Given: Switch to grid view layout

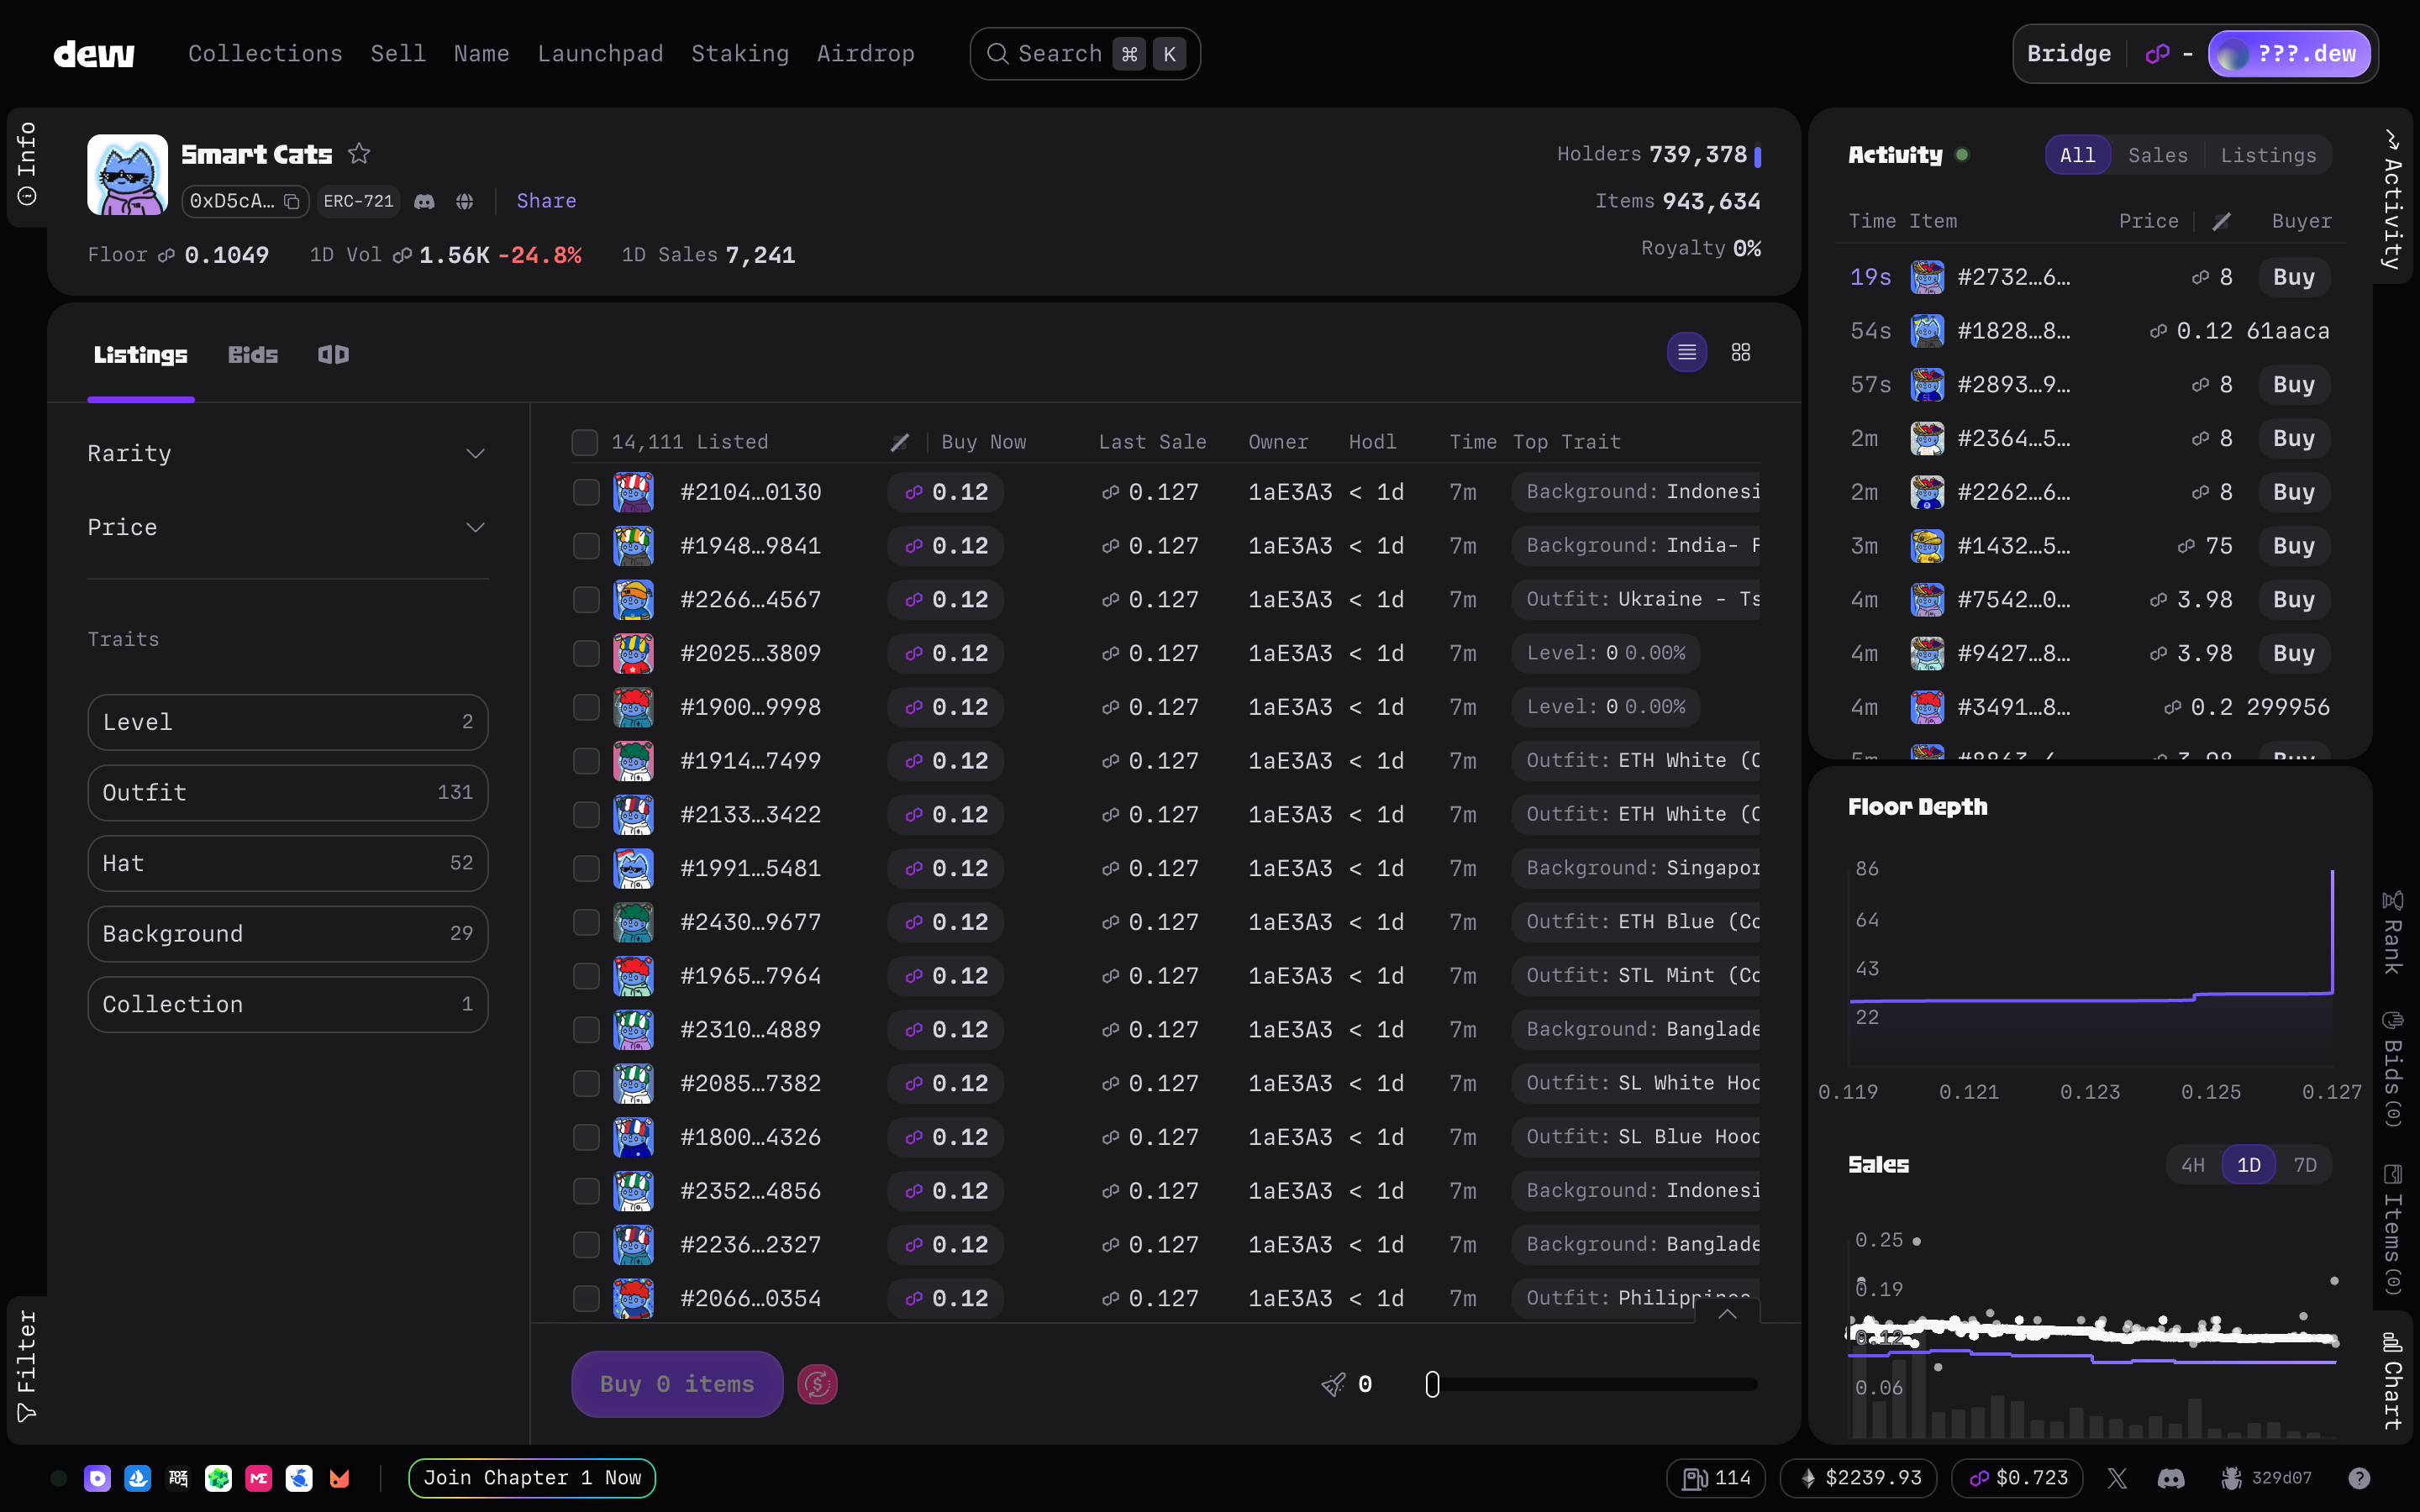Looking at the screenshot, I should click(1740, 352).
